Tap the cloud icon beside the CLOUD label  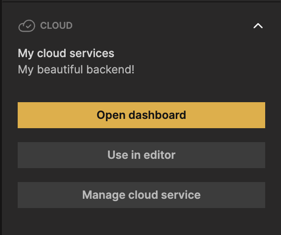27,26
